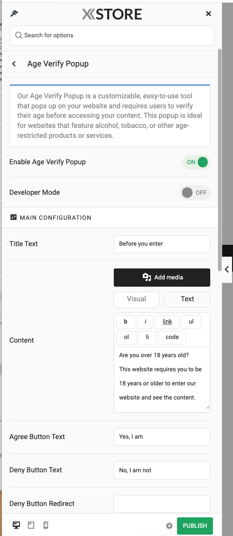Viewport: 233px width, 536px height.
Task: Open the gear settings next to Publish
Action: click(169, 526)
